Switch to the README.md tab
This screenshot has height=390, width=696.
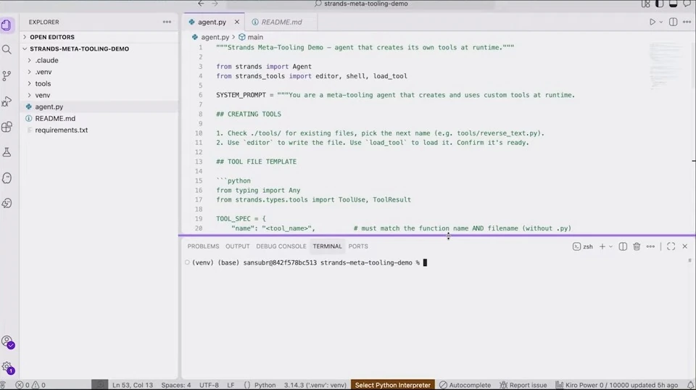pyautogui.click(x=281, y=22)
